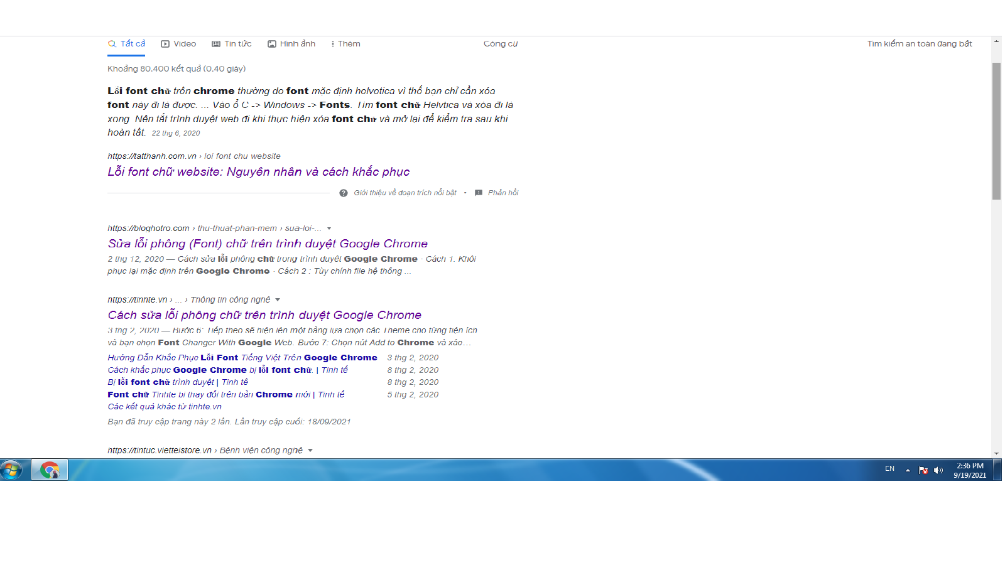1005x565 pixels.
Task: Open 'Bị lỗi font chữ trình duyệt' sublink
Action: 178,382
